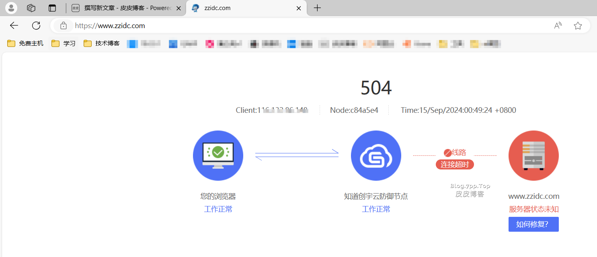Click the 服务器状态未知 status text

[x=534, y=209]
